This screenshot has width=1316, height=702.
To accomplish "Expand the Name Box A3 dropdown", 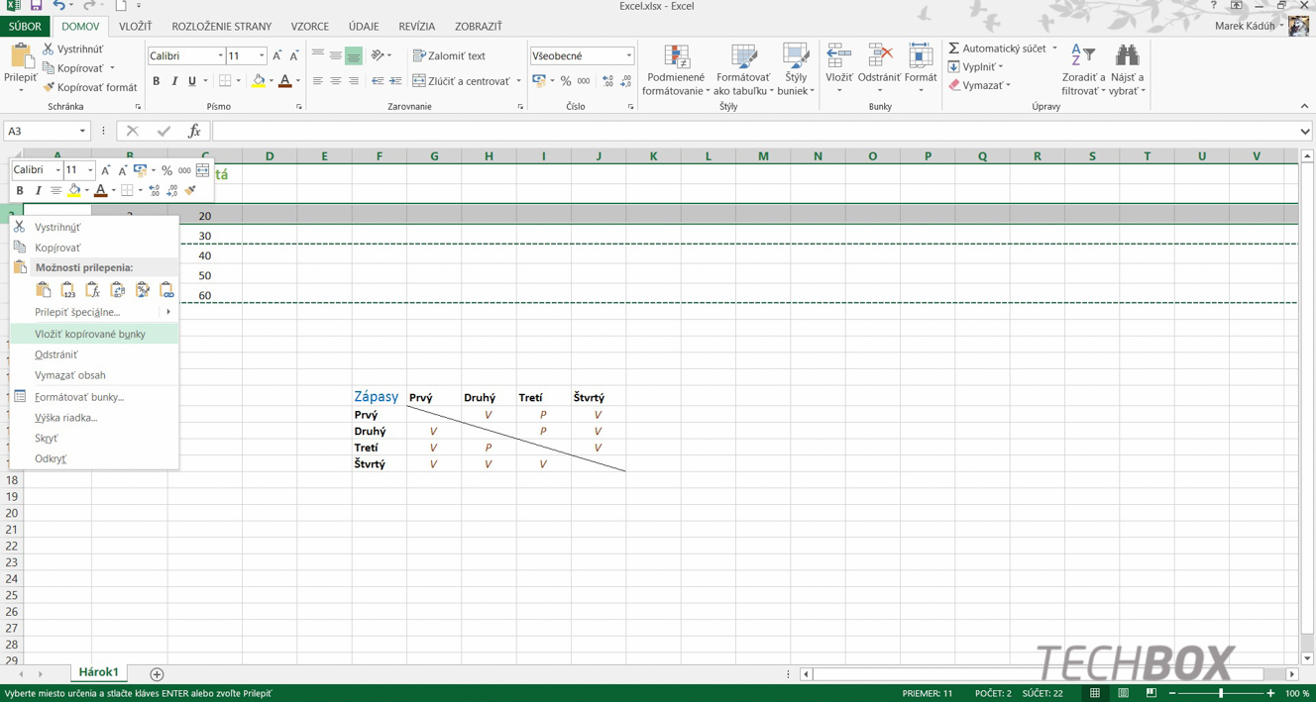I will (x=82, y=131).
